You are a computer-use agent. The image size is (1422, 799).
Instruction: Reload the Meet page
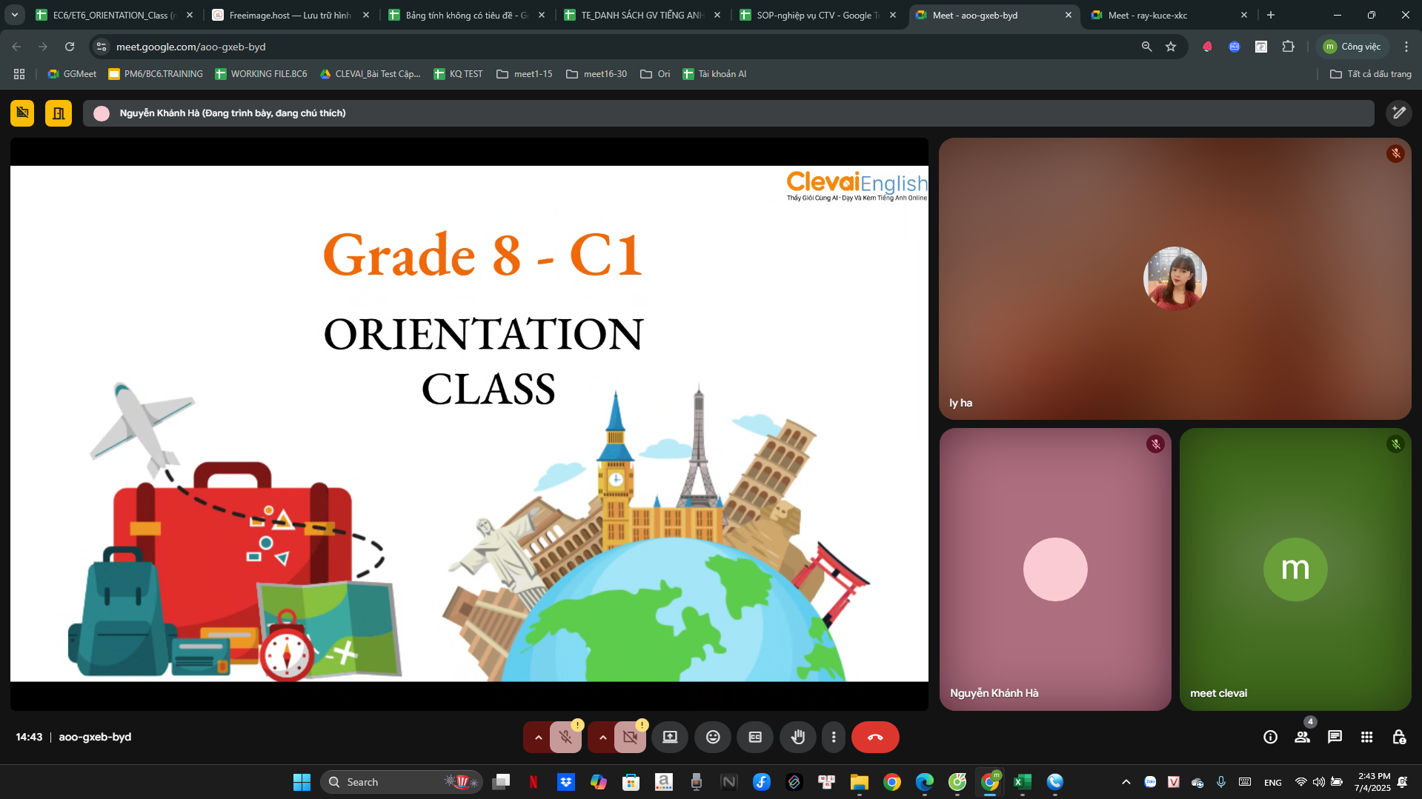click(x=70, y=47)
